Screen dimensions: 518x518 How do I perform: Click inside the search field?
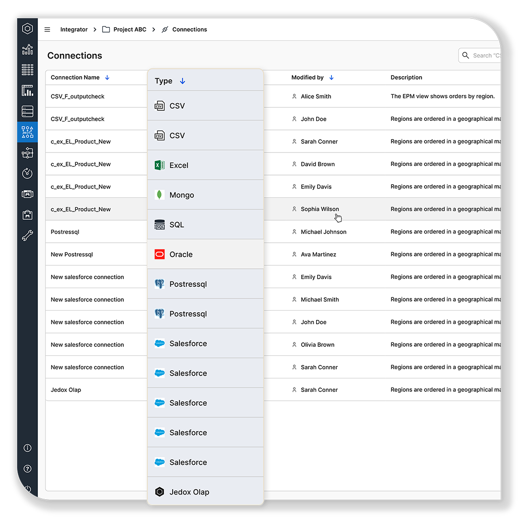(x=484, y=55)
